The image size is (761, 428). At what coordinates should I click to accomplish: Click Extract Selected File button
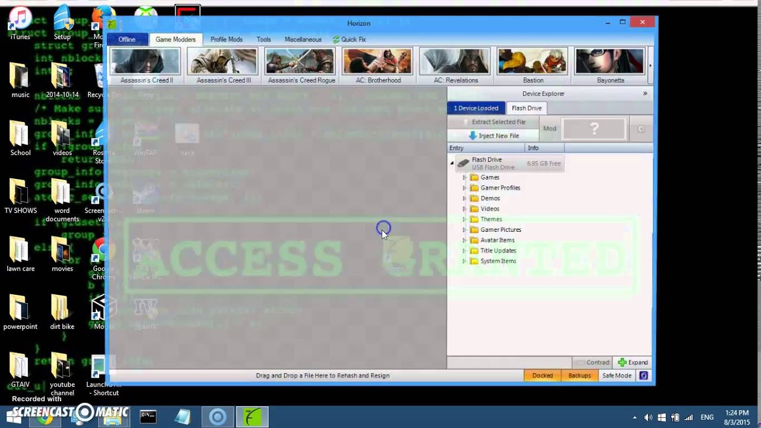(493, 122)
